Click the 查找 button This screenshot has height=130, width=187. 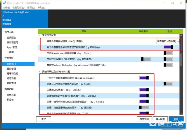pos(44,119)
